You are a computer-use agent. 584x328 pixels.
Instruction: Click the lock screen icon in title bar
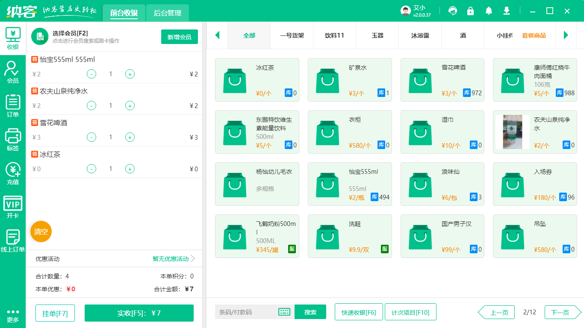(x=471, y=11)
